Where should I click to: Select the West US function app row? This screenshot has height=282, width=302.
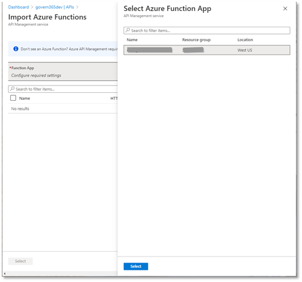[207, 50]
